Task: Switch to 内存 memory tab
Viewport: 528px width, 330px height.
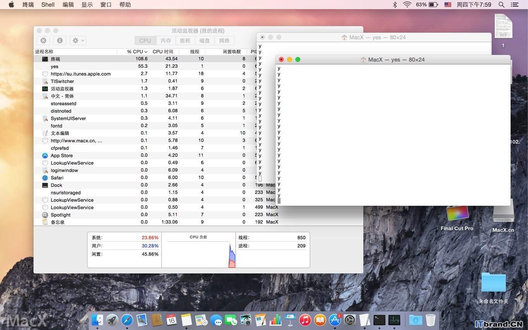Action: [x=166, y=41]
